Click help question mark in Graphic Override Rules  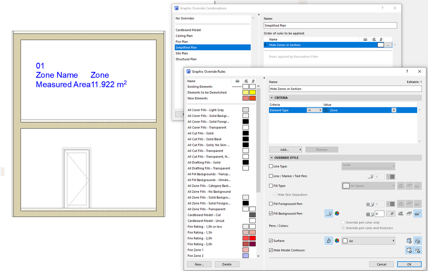[x=407, y=71]
